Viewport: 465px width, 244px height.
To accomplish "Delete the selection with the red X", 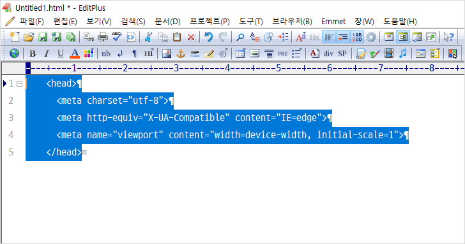I will 191,37.
